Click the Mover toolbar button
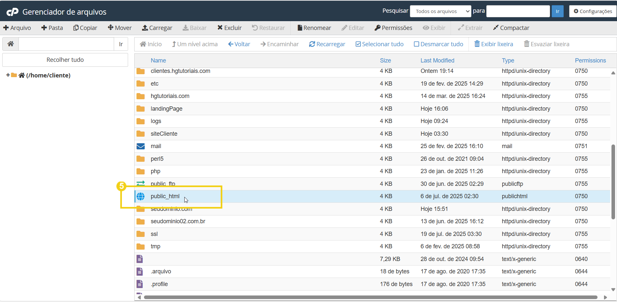Viewport: 617px width, 302px height. 120,28
